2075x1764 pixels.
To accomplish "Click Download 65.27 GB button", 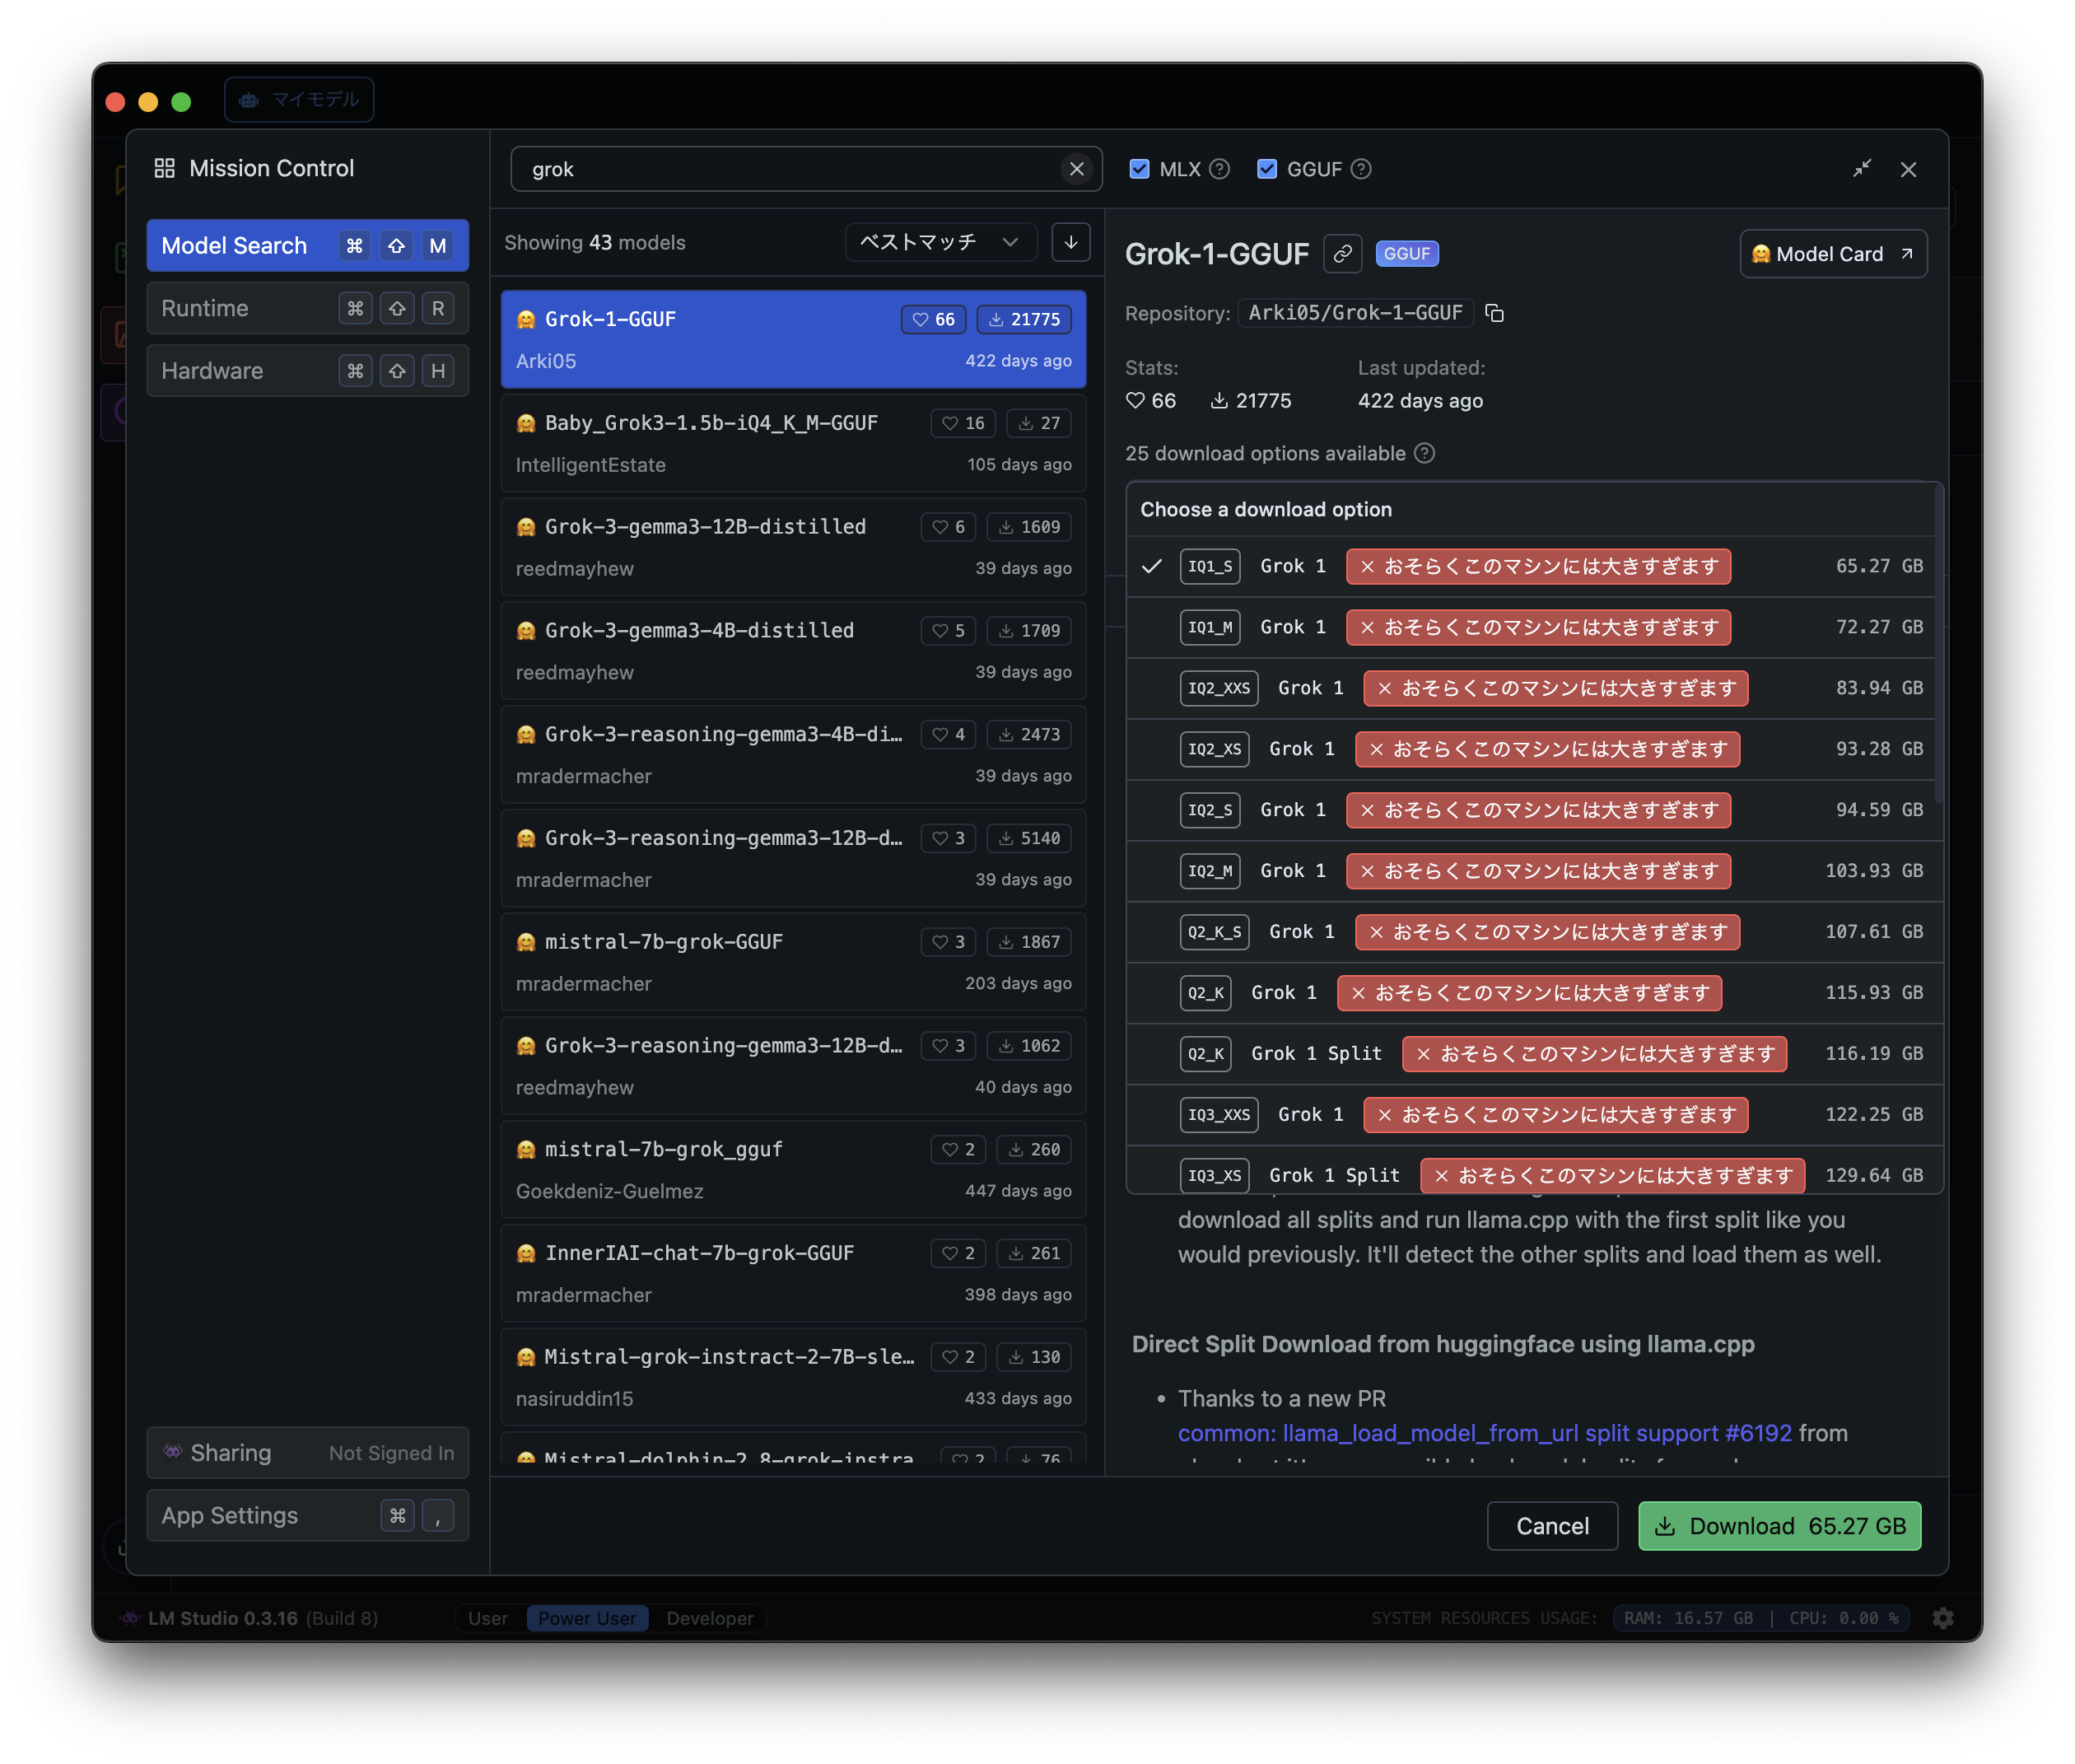I will [x=1778, y=1526].
